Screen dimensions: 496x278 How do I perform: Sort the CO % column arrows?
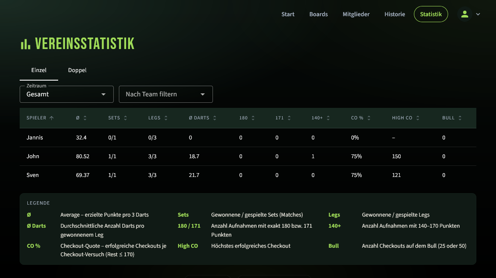click(x=369, y=118)
